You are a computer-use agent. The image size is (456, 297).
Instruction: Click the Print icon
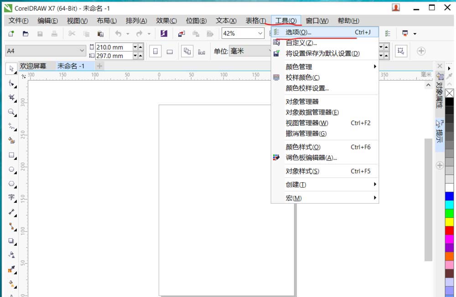point(54,33)
